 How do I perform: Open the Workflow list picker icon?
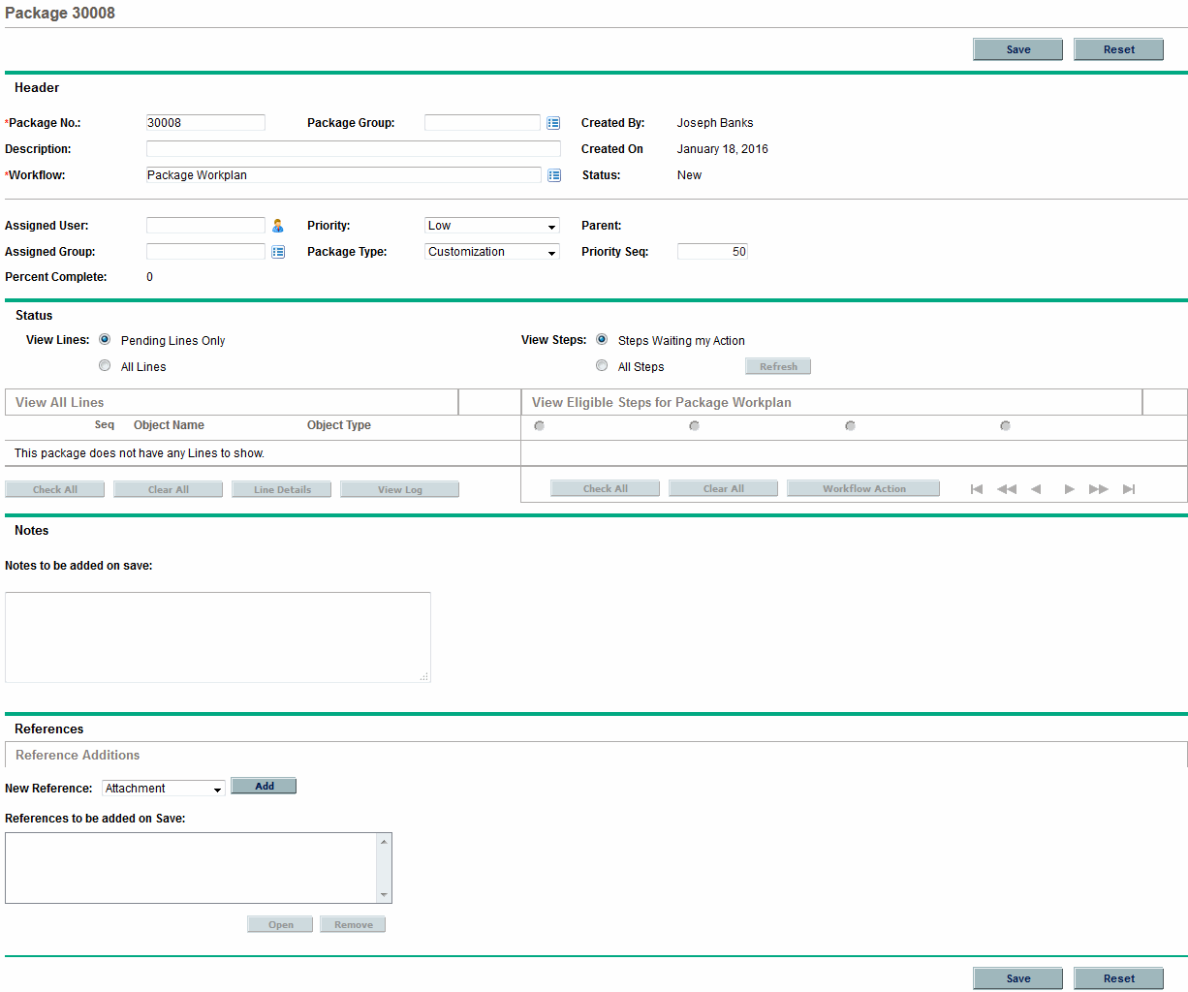tap(554, 175)
